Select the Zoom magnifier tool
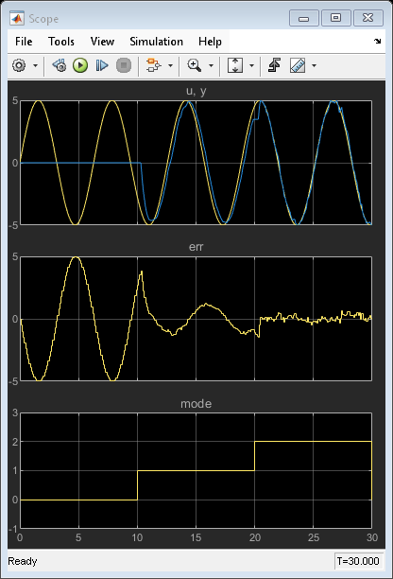The height and width of the screenshot is (579, 393). pyautogui.click(x=194, y=65)
